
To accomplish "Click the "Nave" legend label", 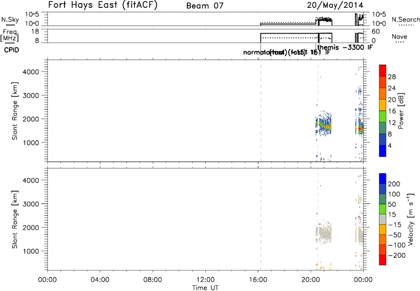I will pyautogui.click(x=399, y=36).
